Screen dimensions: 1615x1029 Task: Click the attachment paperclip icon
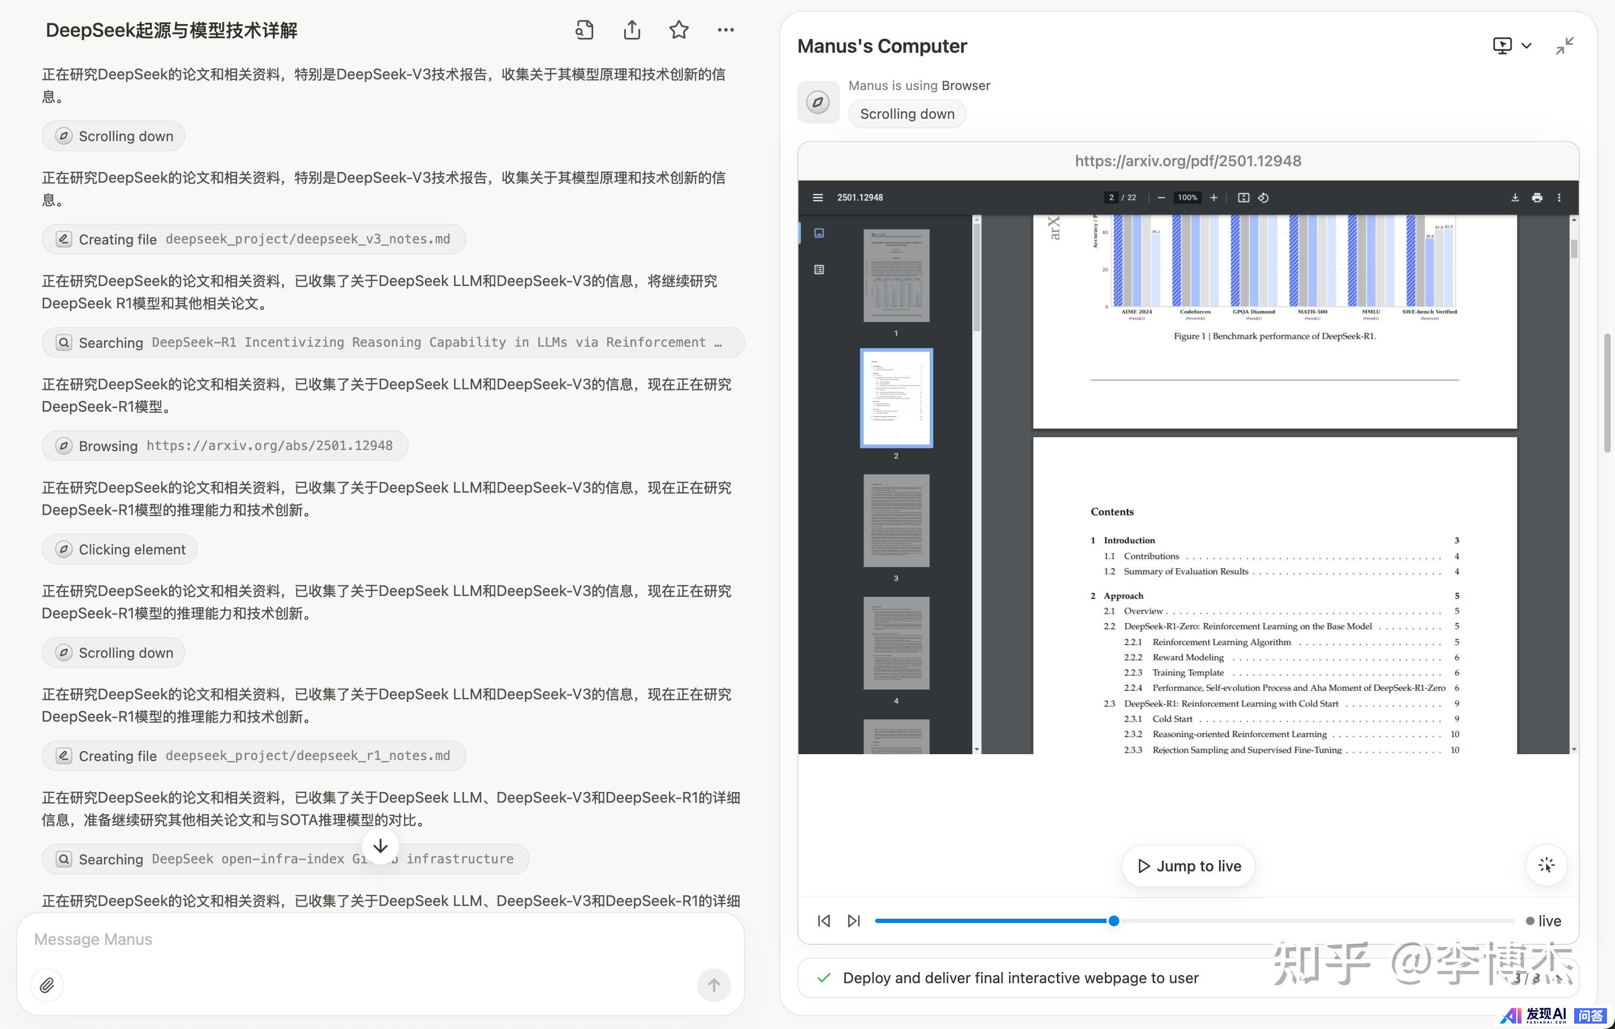(47, 985)
